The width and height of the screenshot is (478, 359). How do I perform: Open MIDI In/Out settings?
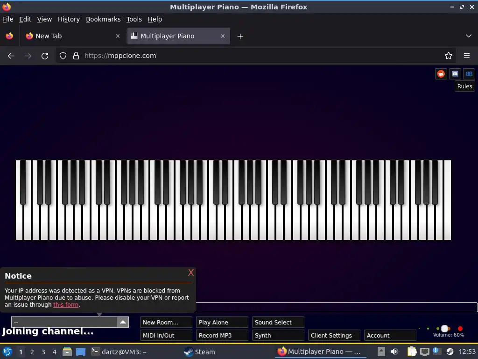pos(166,336)
